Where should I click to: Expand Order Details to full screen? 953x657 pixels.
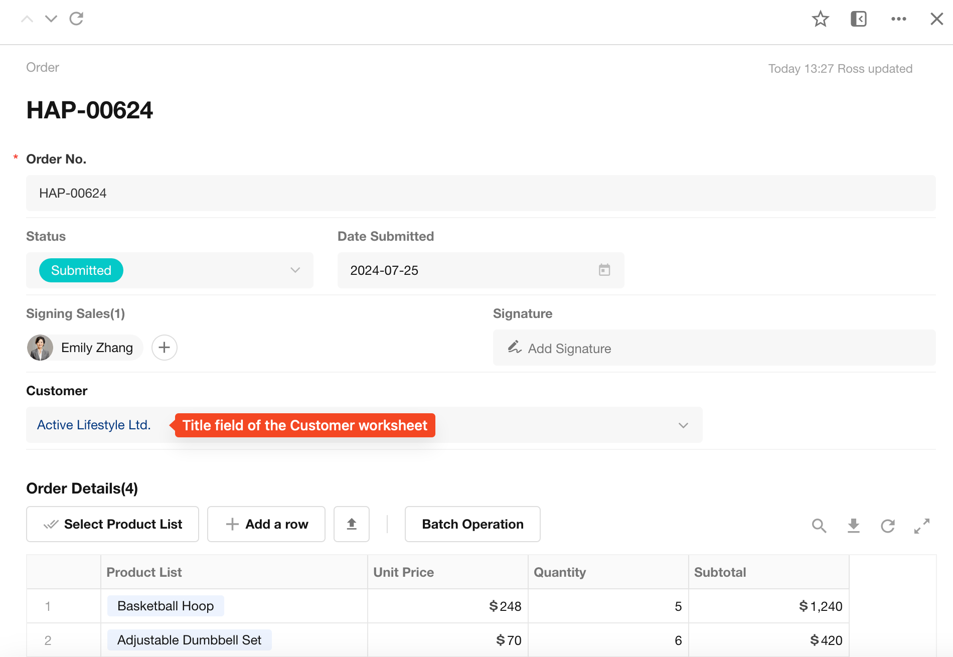(x=921, y=526)
